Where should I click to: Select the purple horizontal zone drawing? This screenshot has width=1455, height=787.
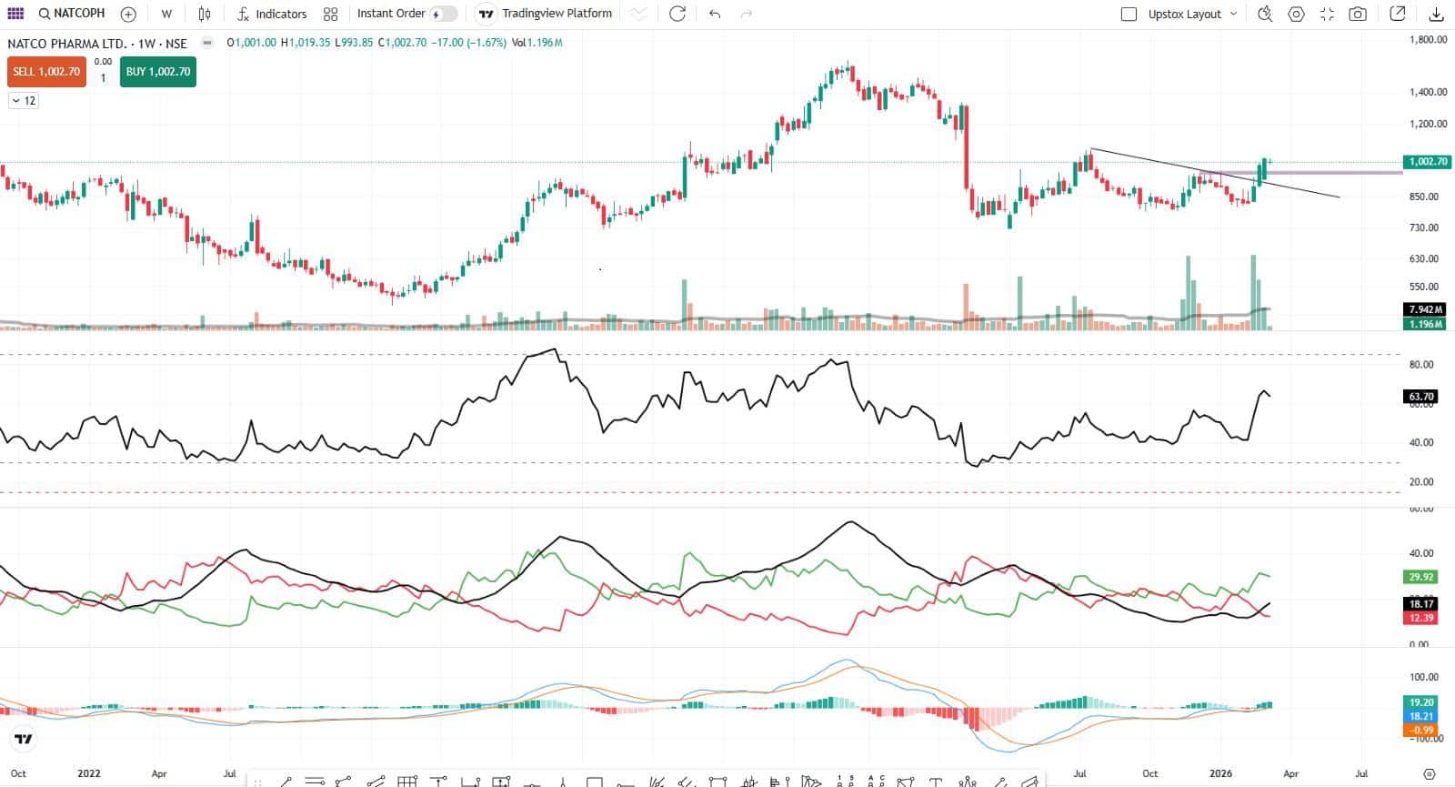click(x=1300, y=172)
